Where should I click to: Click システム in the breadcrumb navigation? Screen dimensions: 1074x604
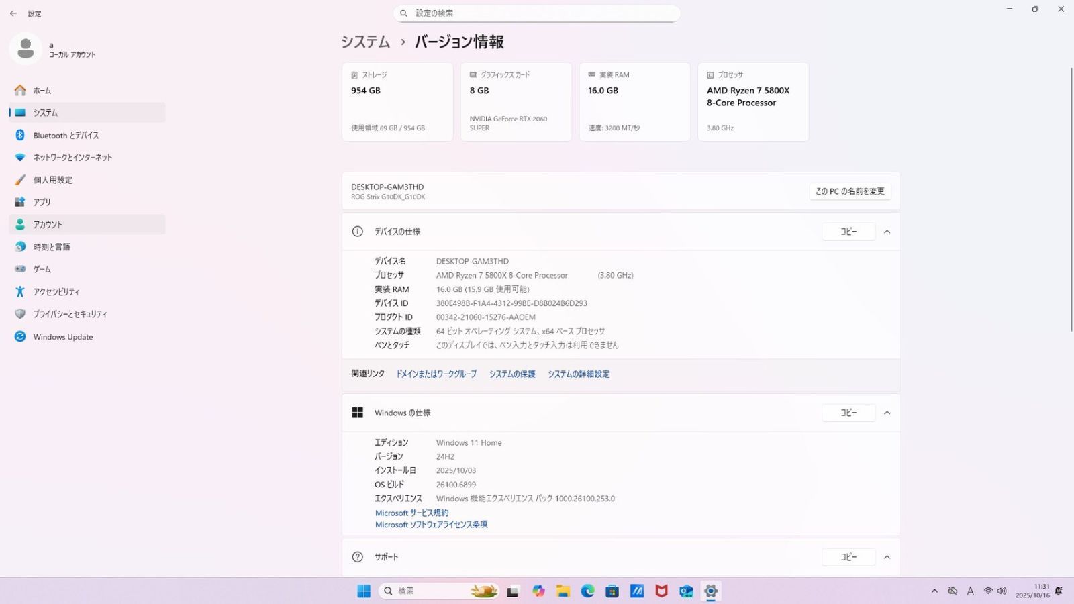coord(365,42)
